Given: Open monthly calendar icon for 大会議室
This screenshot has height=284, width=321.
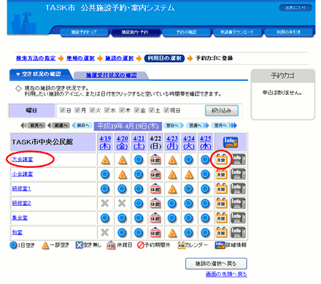Looking at the screenshot, I should [221, 160].
